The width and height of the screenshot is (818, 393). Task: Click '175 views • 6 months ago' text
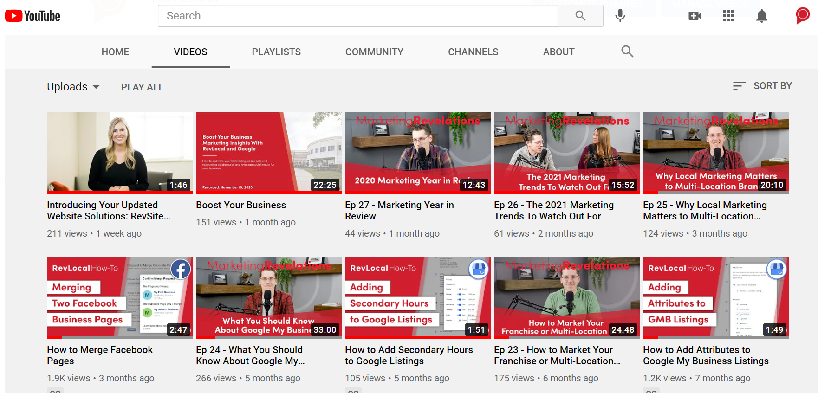pos(546,378)
